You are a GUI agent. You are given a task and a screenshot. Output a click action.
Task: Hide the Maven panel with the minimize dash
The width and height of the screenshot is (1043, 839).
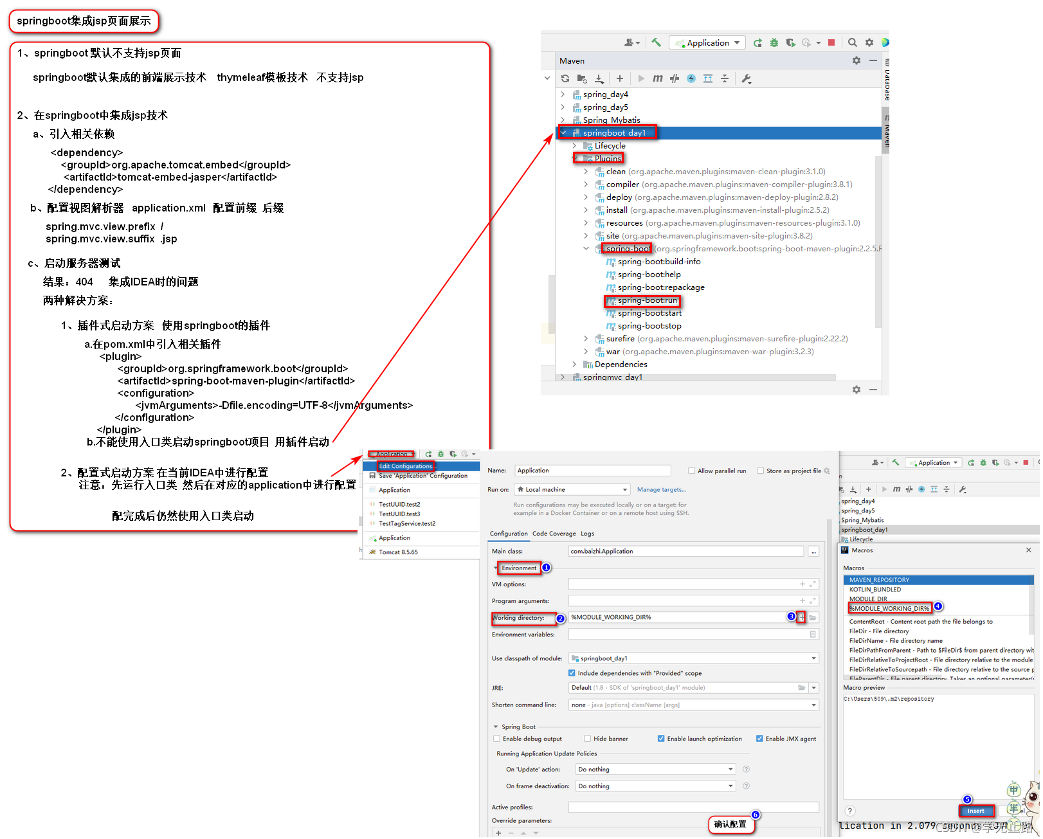coord(873,60)
